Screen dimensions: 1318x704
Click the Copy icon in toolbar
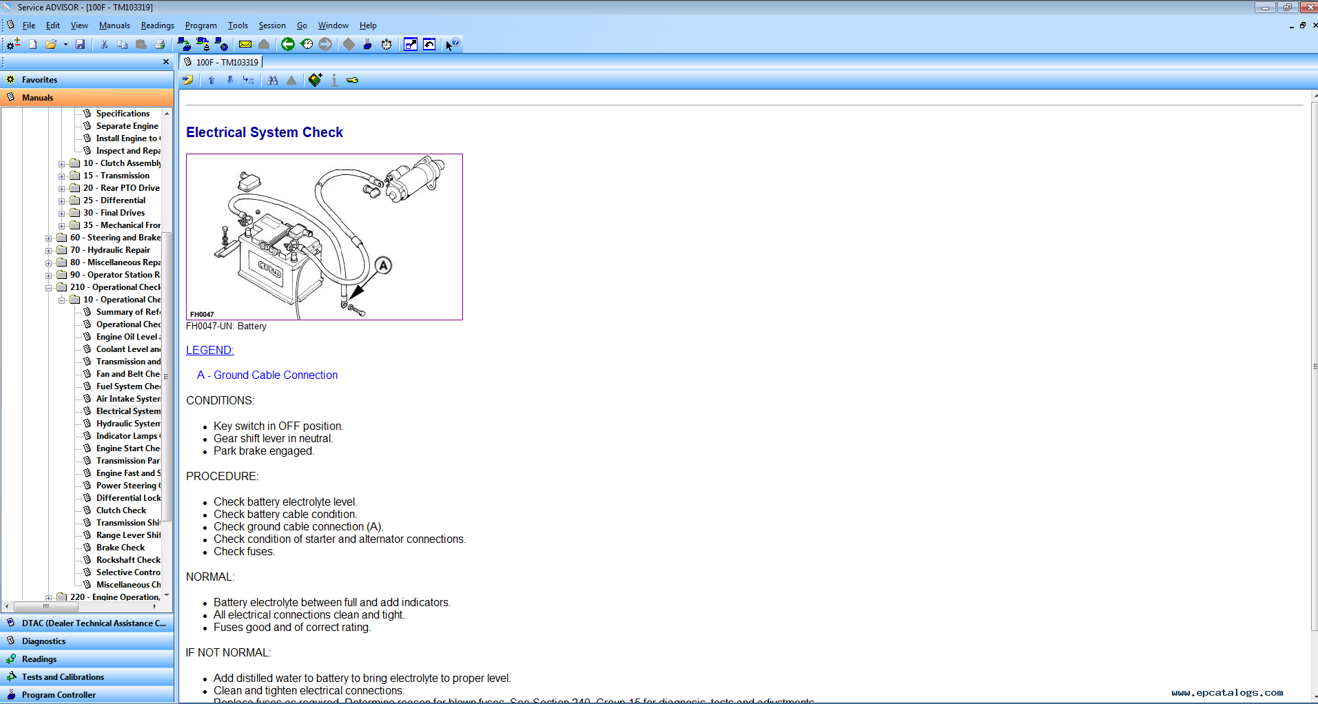point(123,44)
